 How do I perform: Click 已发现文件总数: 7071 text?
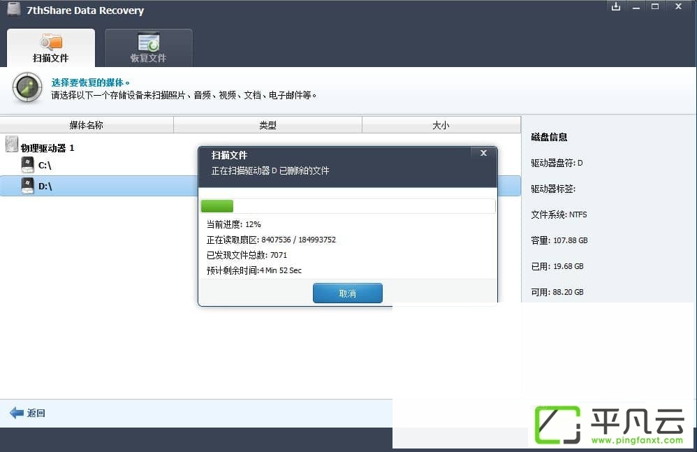point(247,255)
